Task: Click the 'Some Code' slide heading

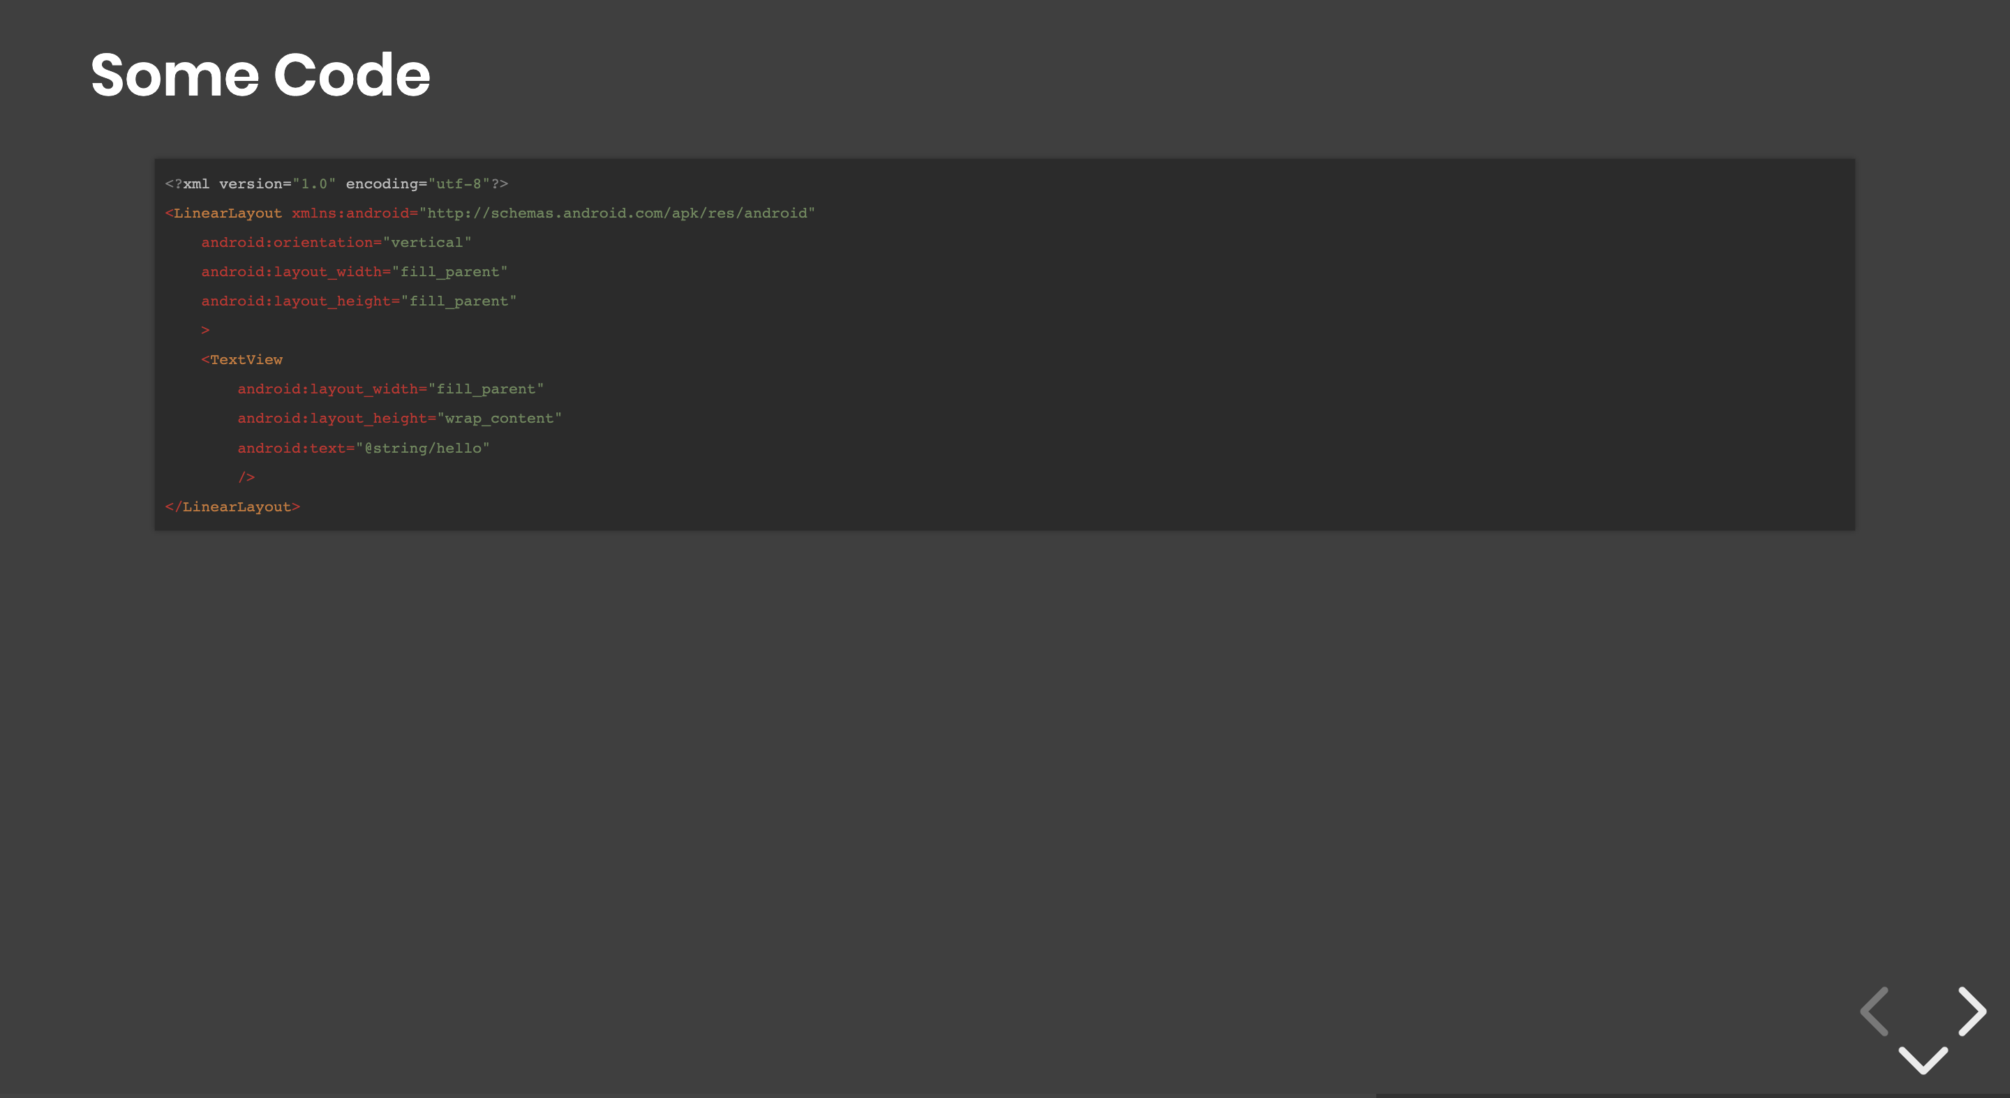Action: point(260,75)
